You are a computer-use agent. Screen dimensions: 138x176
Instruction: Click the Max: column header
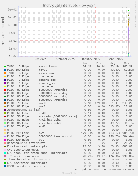(x=127, y=63)
